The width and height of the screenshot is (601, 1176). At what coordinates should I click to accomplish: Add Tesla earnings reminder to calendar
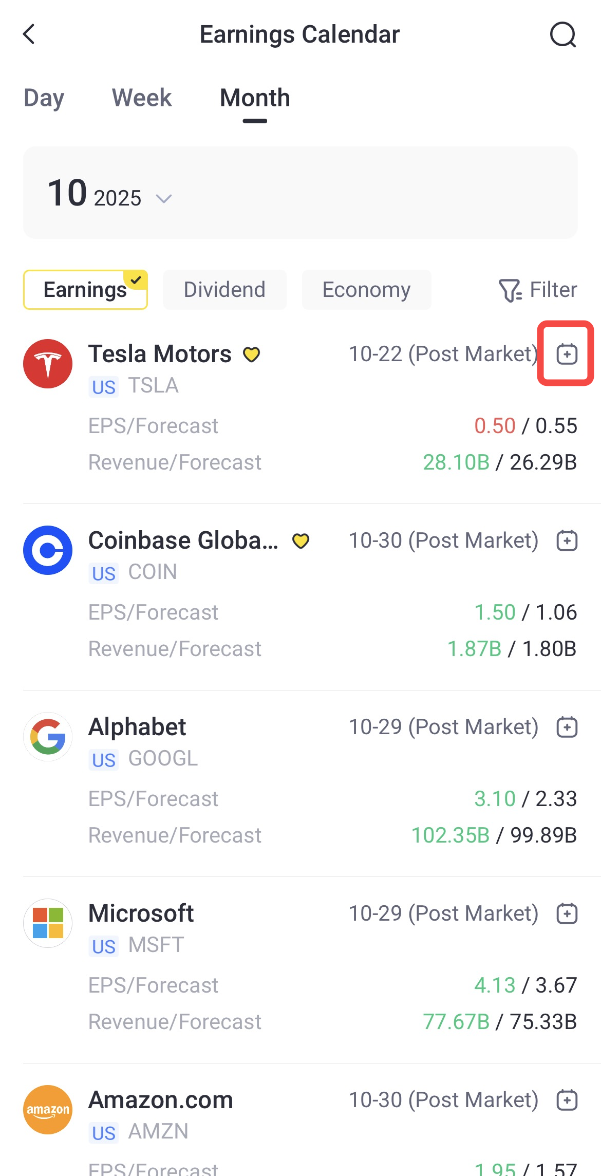click(567, 354)
